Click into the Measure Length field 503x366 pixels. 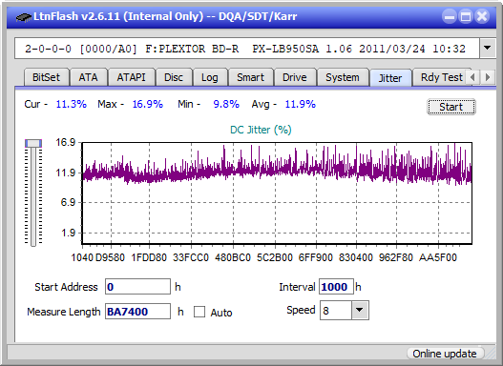click(x=138, y=312)
